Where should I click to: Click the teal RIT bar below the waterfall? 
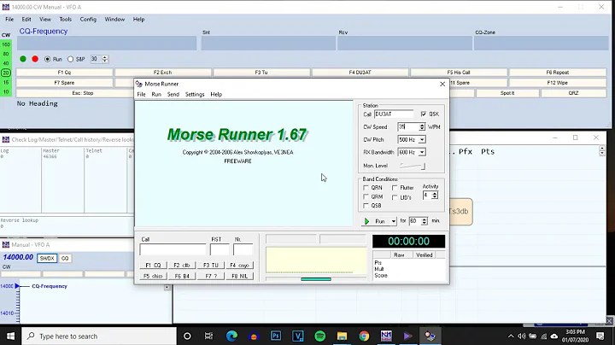tap(316, 279)
